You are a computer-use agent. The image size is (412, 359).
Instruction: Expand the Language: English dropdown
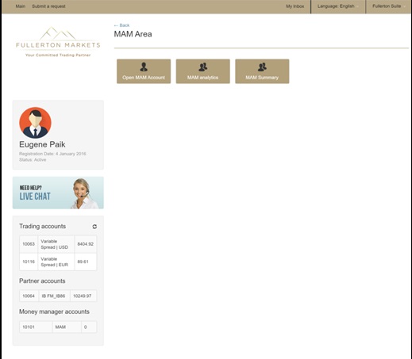338,6
